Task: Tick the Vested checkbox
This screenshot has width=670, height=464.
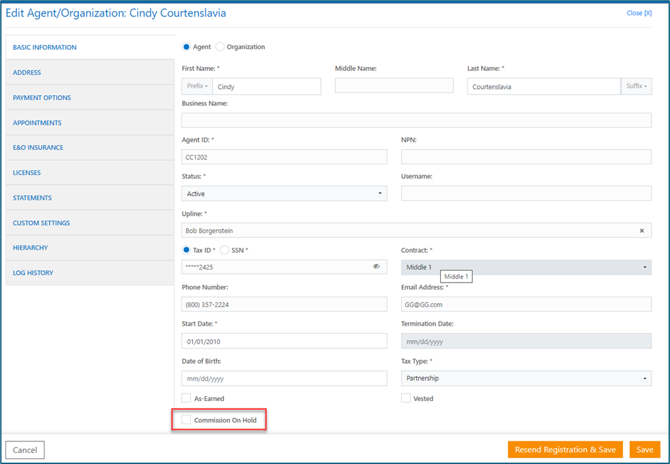Action: click(406, 398)
